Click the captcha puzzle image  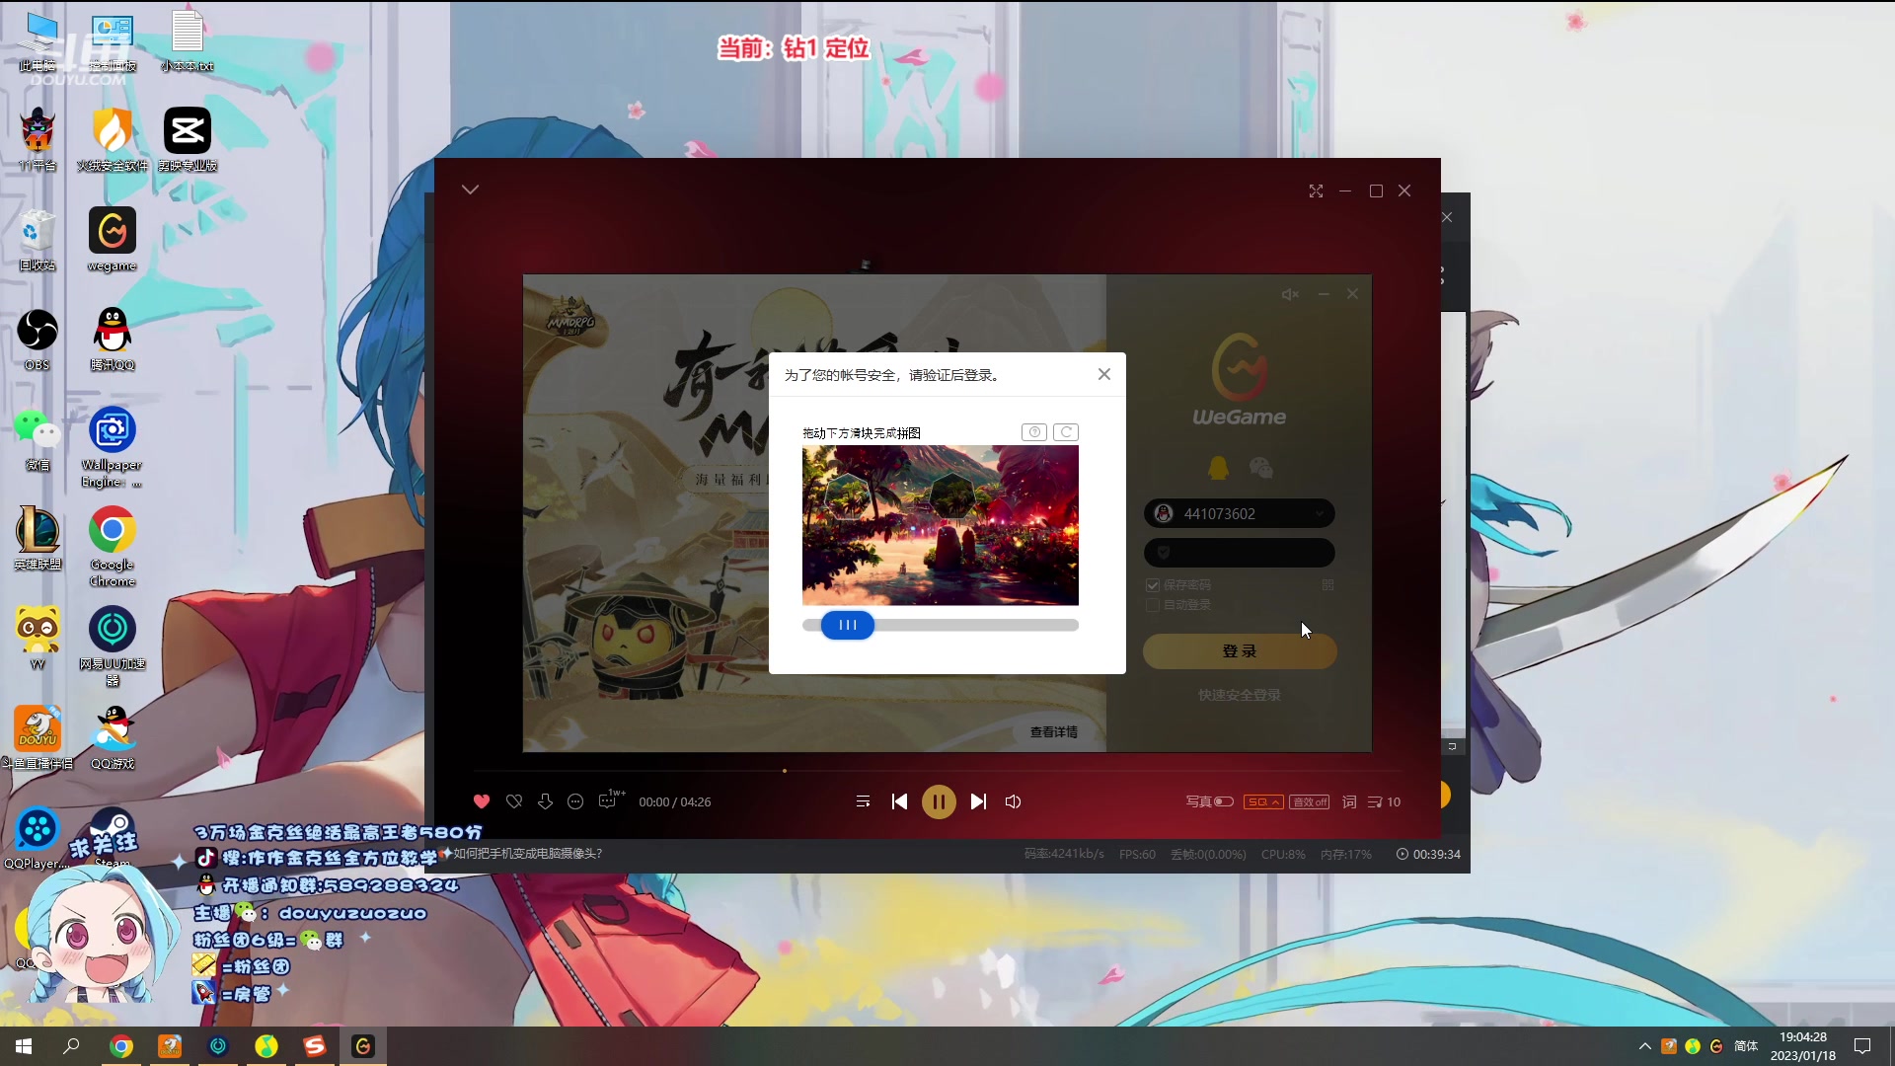coord(941,525)
